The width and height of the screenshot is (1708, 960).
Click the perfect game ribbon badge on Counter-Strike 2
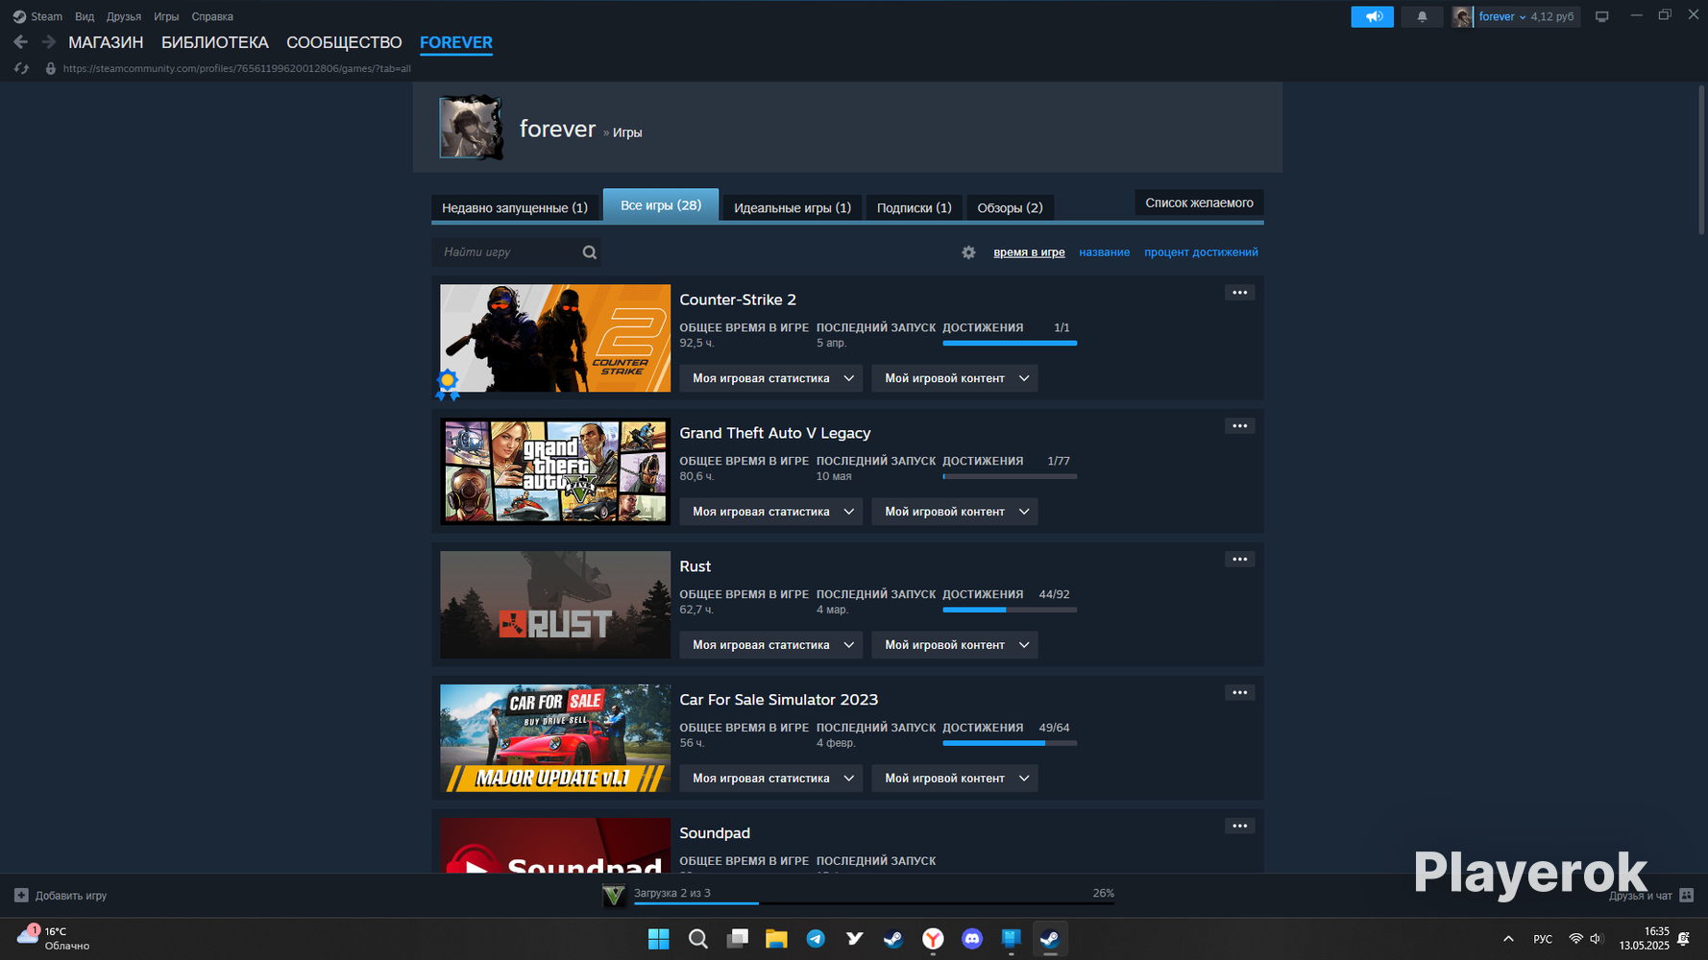[448, 384]
